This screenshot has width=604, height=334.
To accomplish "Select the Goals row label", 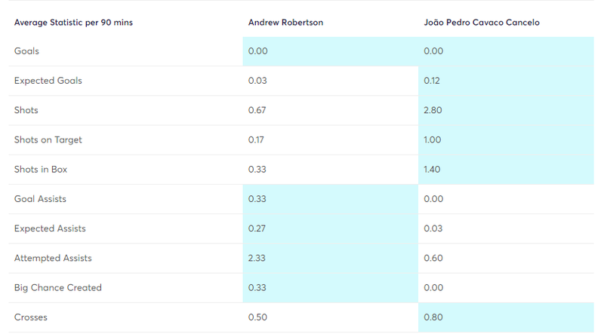I will pos(26,51).
